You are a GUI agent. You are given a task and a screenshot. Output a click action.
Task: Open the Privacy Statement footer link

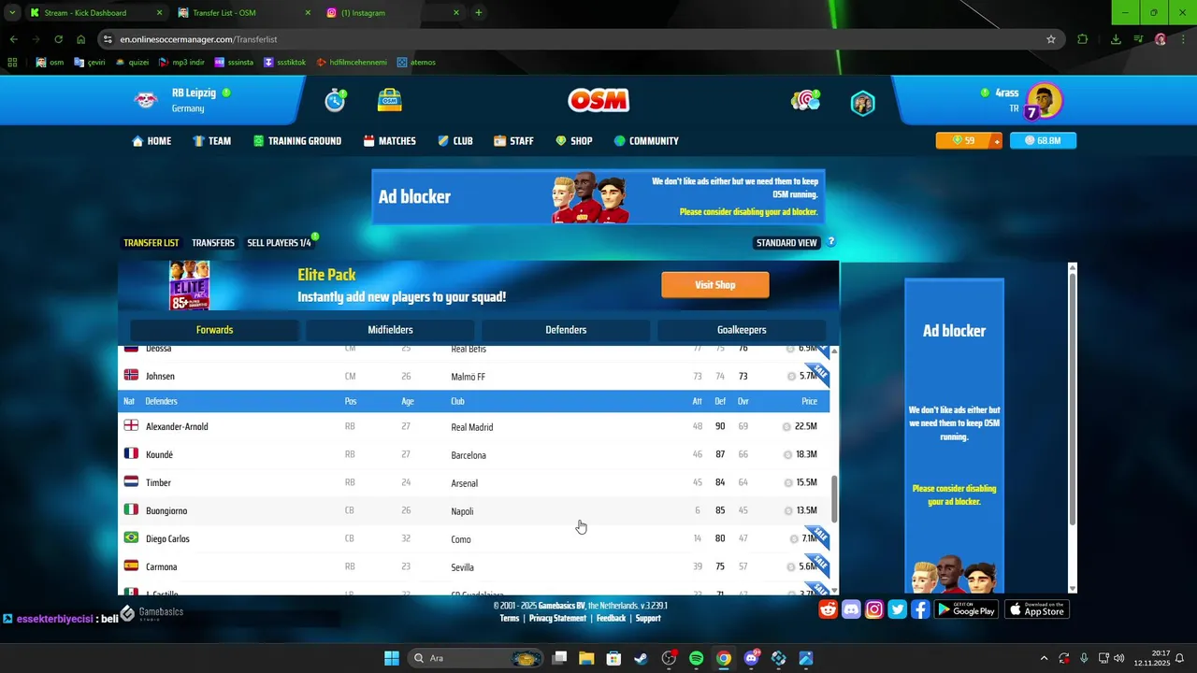pyautogui.click(x=557, y=619)
